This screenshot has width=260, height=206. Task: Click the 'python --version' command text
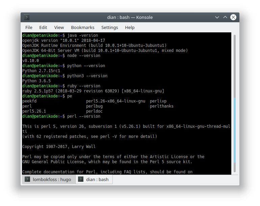86,66
